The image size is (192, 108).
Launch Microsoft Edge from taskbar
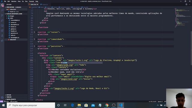(72, 105)
